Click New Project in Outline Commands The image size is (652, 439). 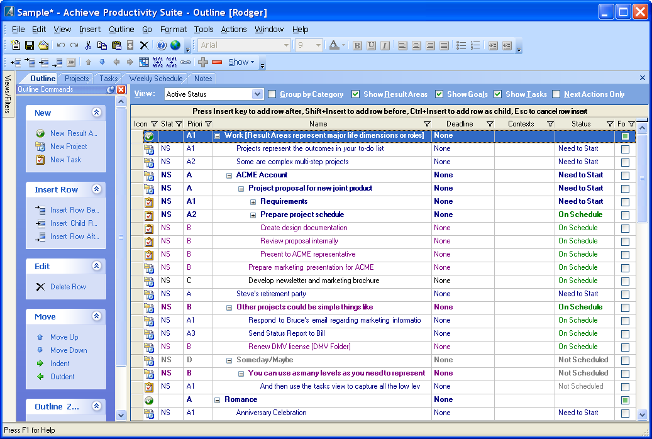69,147
